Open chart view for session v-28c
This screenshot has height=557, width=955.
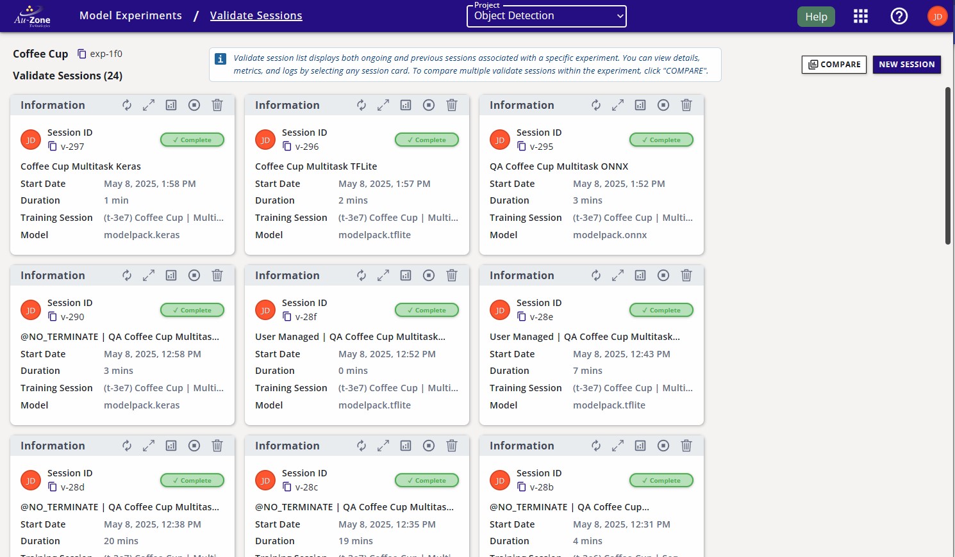pos(406,446)
